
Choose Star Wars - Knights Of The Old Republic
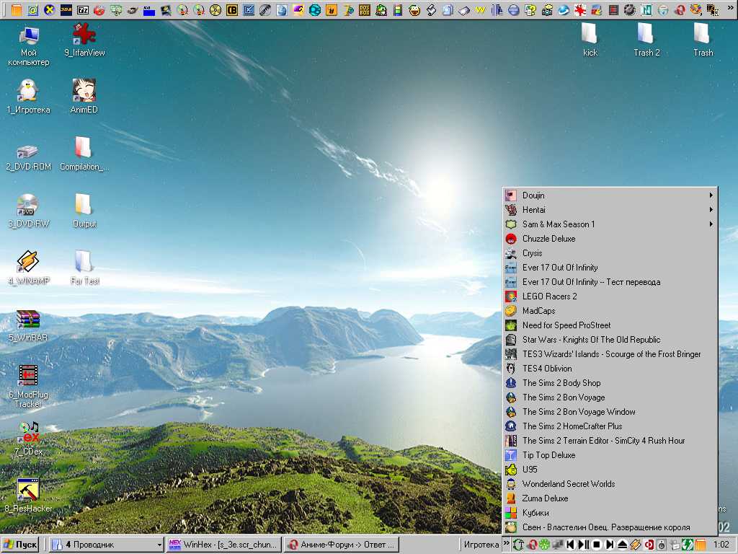[x=610, y=340]
